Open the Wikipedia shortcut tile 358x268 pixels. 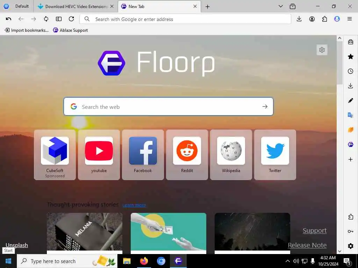(231, 155)
